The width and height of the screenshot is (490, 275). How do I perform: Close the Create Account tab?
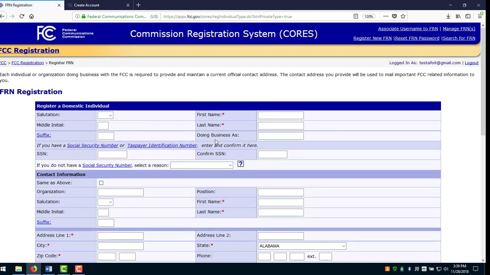(128, 5)
